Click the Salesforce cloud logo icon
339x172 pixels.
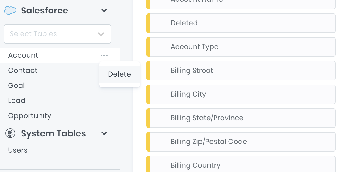coord(10,11)
